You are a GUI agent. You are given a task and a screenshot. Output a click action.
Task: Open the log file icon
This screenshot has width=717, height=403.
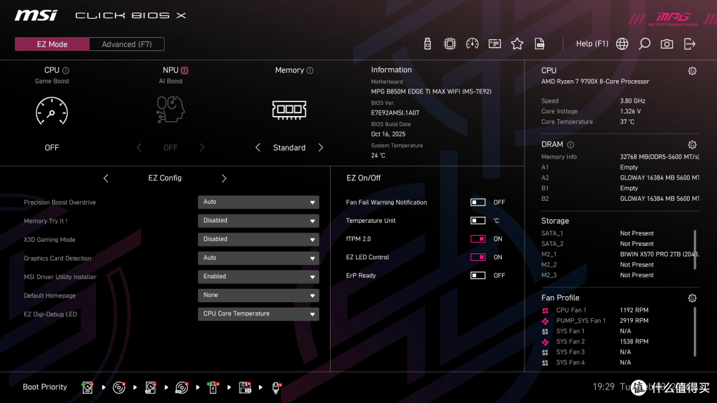click(539, 44)
